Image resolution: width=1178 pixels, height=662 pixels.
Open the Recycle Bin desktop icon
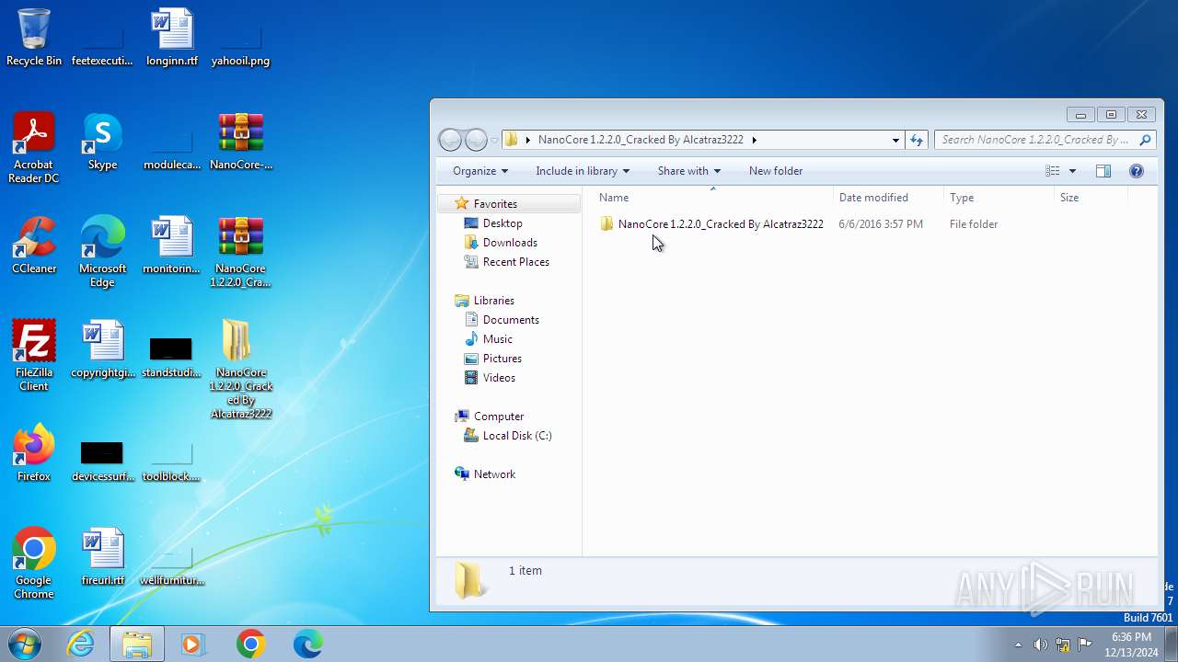(x=34, y=37)
